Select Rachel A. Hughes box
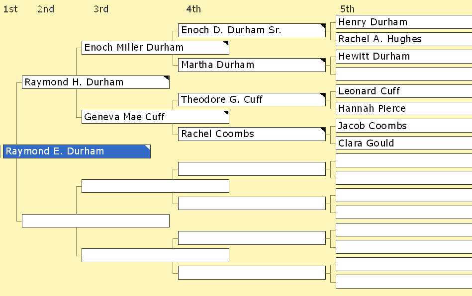The width and height of the screenshot is (472, 296). point(404,39)
